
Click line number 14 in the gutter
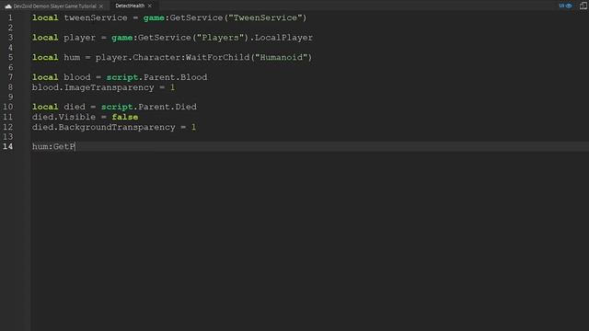point(7,147)
